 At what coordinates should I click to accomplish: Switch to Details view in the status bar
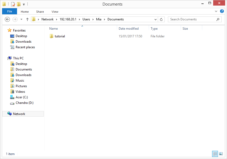215,154
